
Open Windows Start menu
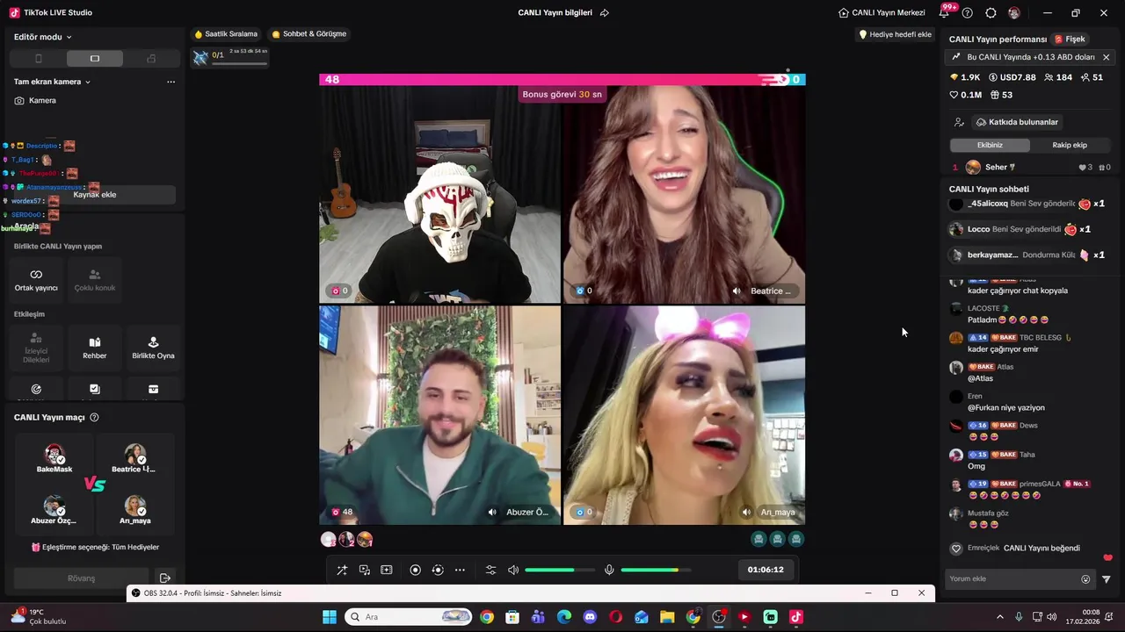tap(330, 617)
